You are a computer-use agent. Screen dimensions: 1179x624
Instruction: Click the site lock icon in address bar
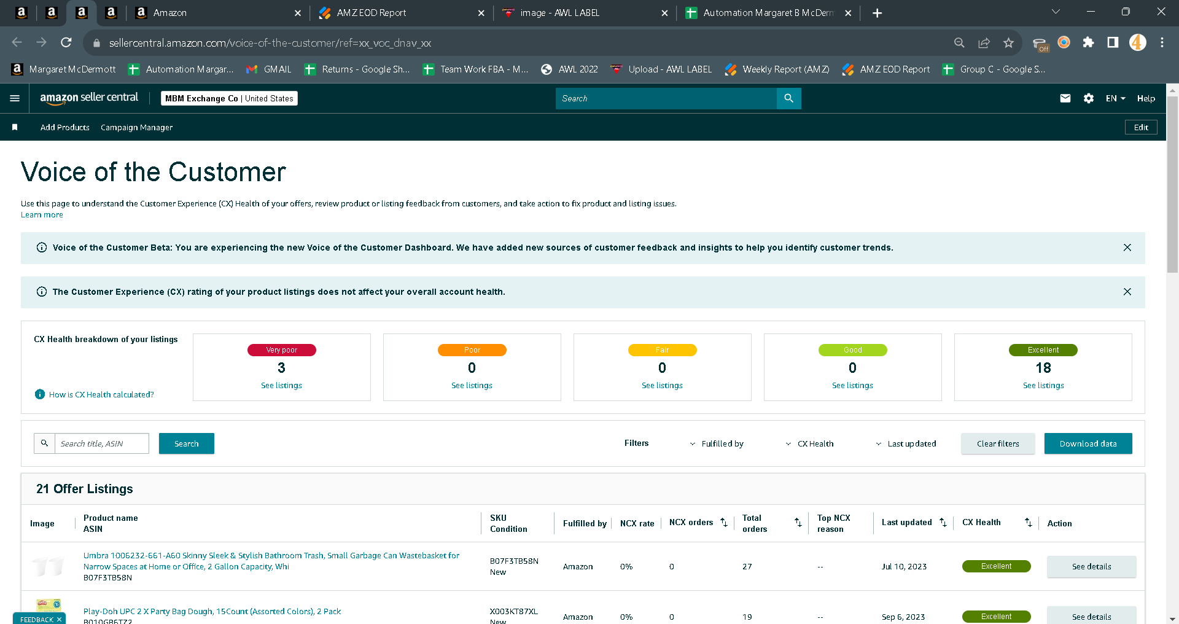(x=96, y=43)
